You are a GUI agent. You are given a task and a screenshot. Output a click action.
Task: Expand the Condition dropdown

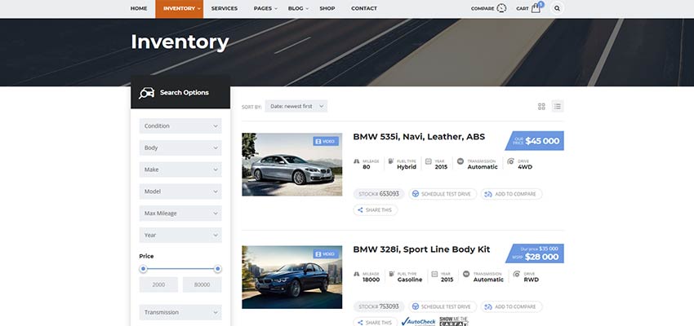coord(180,126)
